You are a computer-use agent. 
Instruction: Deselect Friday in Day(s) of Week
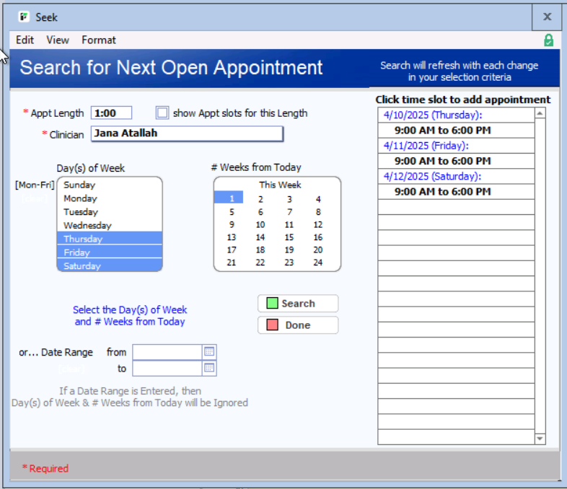click(x=110, y=252)
